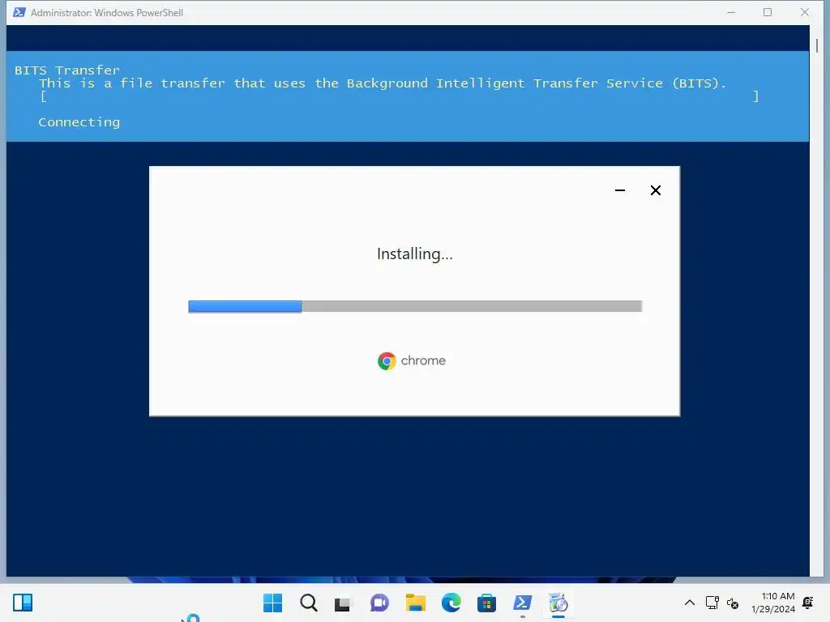
Task: Switch to PowerShell taskbar icon
Action: coord(523,603)
